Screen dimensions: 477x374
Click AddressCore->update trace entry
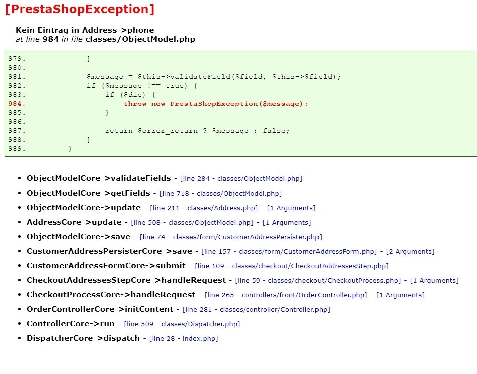pyautogui.click(x=74, y=222)
